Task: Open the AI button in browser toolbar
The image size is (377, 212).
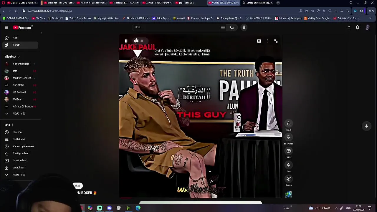Action: (371, 11)
